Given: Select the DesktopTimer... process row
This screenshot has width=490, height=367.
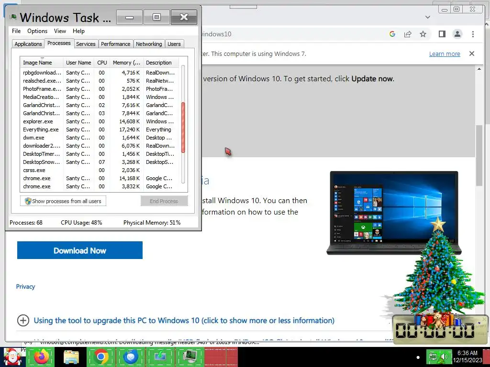Looking at the screenshot, I should [x=100, y=154].
